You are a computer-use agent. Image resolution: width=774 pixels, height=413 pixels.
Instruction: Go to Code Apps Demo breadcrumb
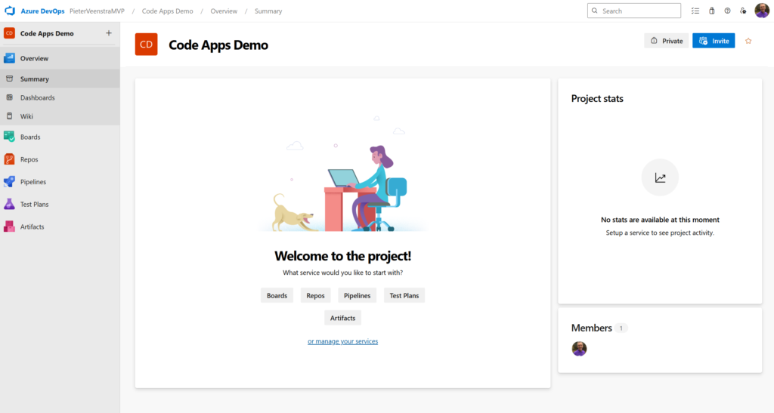click(x=167, y=11)
